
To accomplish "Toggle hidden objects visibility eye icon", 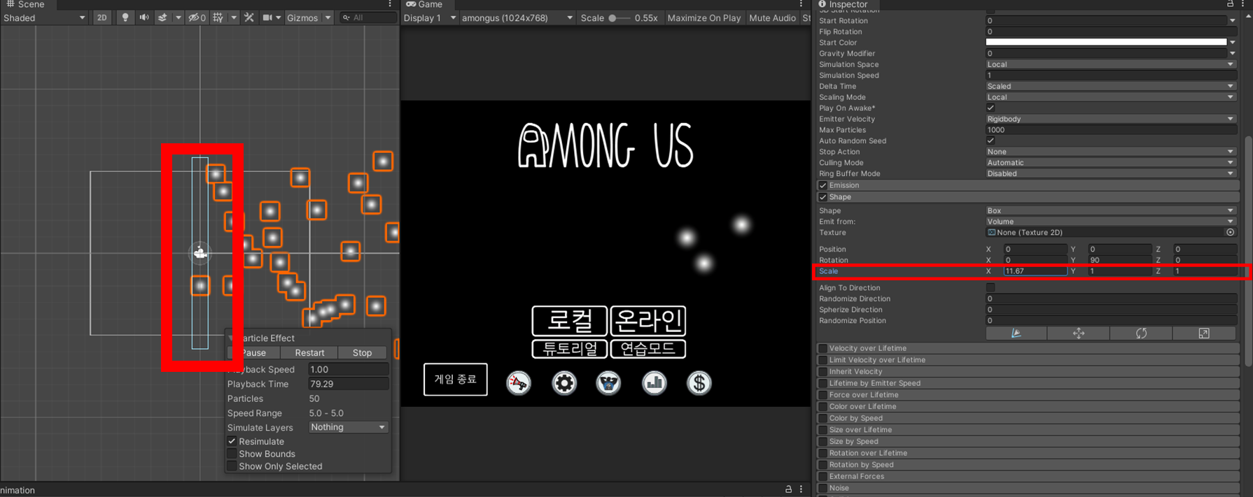I will [x=197, y=17].
